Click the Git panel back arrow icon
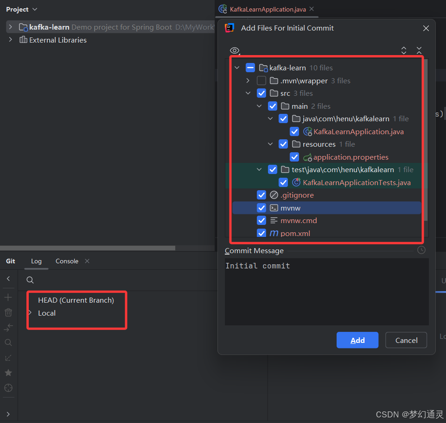This screenshot has height=423, width=446. coord(8,279)
